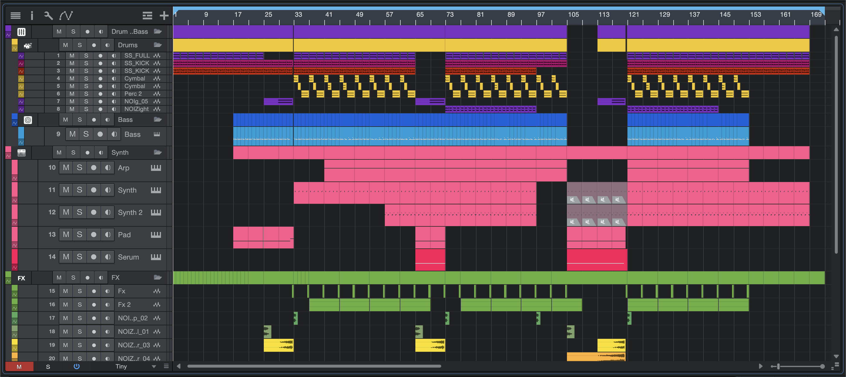Click the global red Mute button
The height and width of the screenshot is (377, 846).
[x=19, y=366]
